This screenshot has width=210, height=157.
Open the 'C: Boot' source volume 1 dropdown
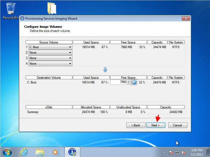click(50, 47)
